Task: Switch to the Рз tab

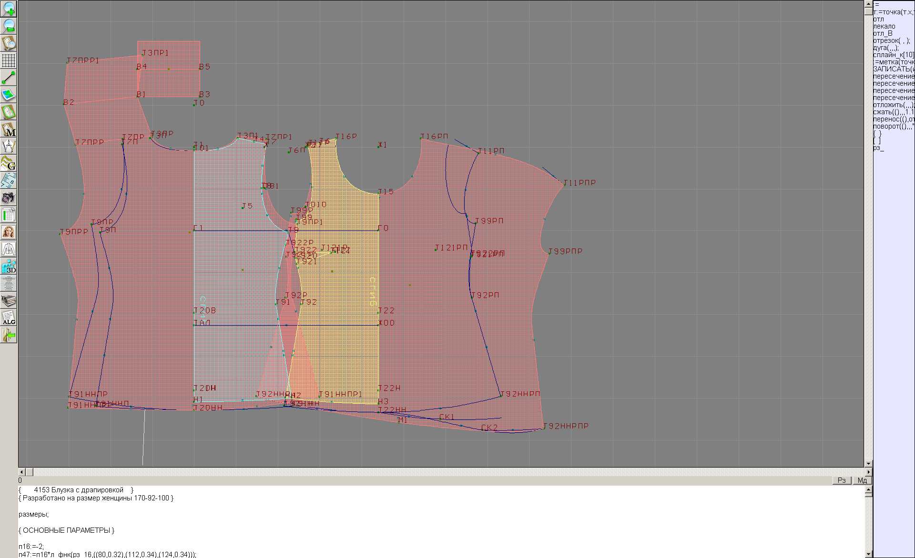Action: (842, 480)
